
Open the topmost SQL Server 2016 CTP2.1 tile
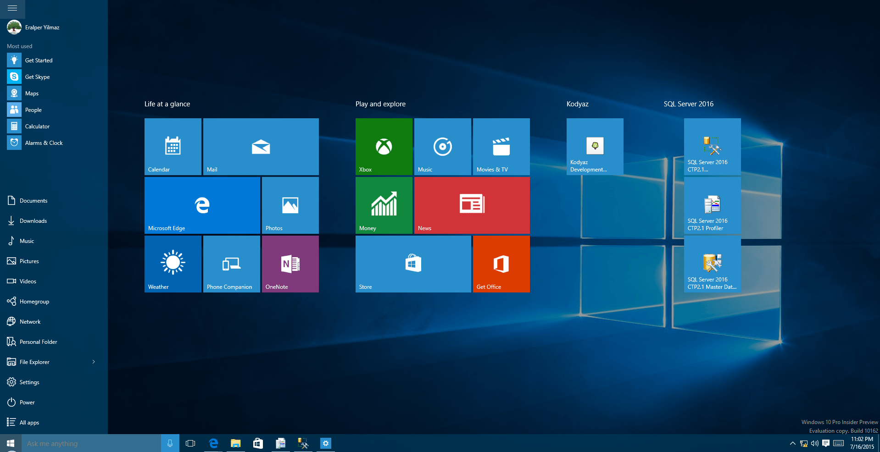712,147
